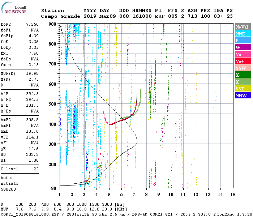
Task: Click the foF1p value 4.39
Action: pos(34,36)
